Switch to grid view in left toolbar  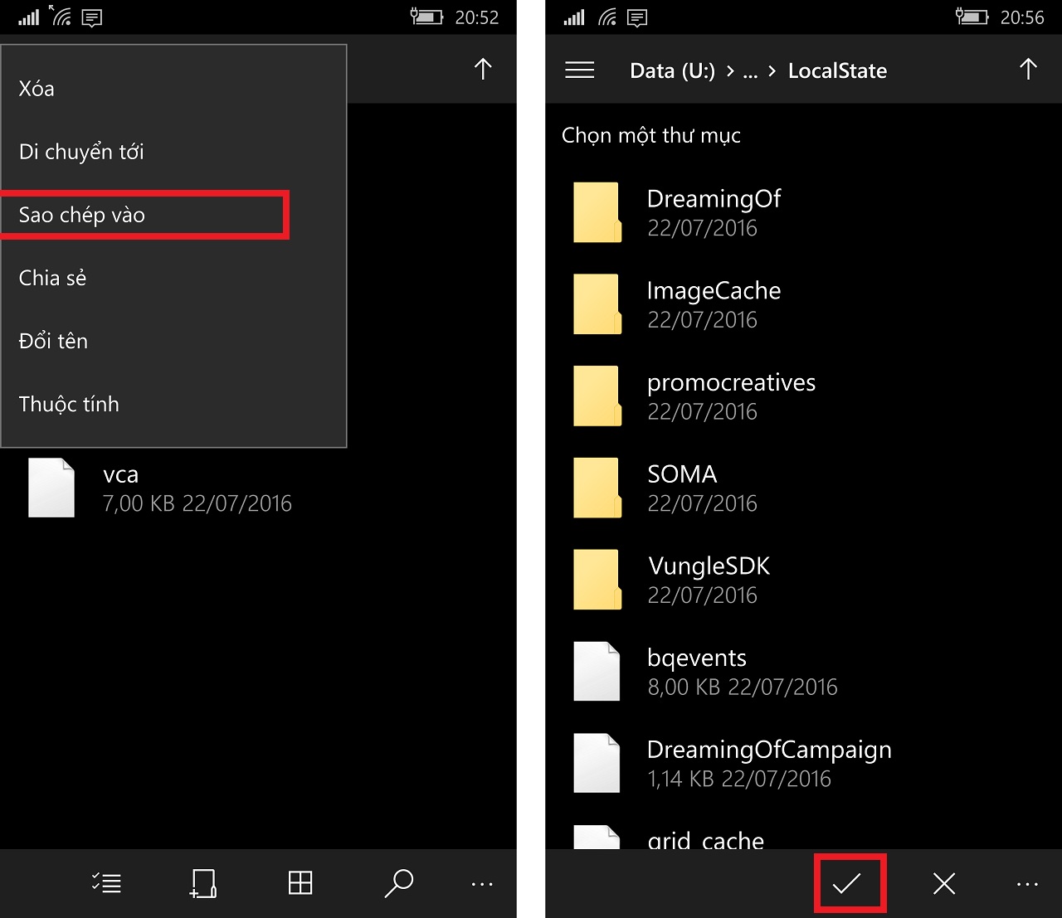[300, 883]
